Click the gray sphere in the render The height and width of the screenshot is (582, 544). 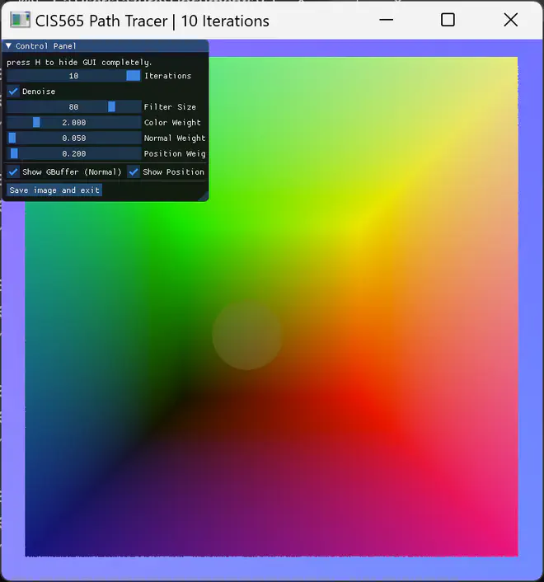(247, 334)
